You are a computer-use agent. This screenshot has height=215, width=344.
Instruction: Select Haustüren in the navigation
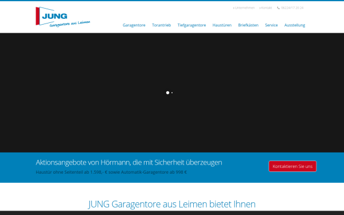222,25
